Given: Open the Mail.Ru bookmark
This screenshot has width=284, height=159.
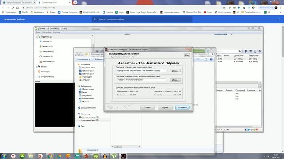Looking at the screenshot, I should [x=24, y=12].
